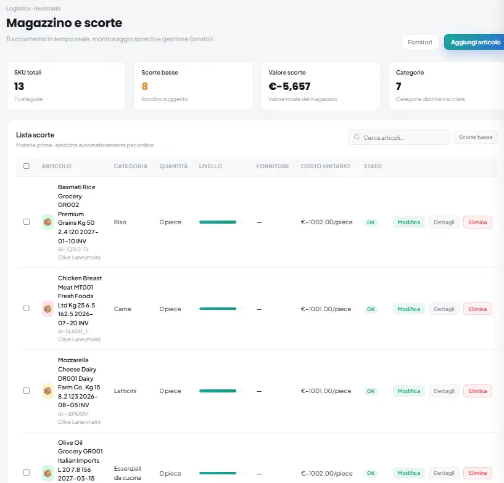This screenshot has height=483, width=504.
Task: Open the Valore scorte card
Action: click(x=321, y=86)
